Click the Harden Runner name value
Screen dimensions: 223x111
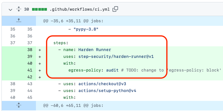click(x=95, y=50)
